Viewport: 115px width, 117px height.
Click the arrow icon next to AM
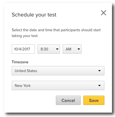79,49
